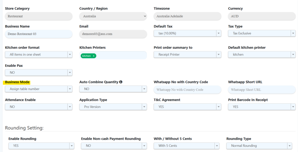
Task: Open the Print order summary to dropdown
Action: 187,54
